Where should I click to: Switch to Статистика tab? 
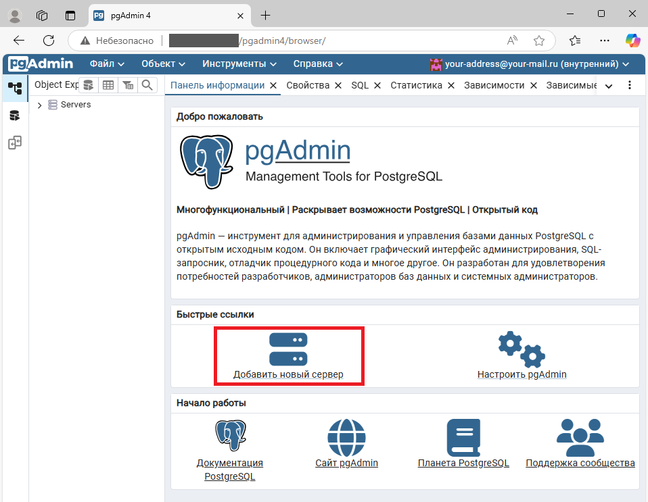416,85
